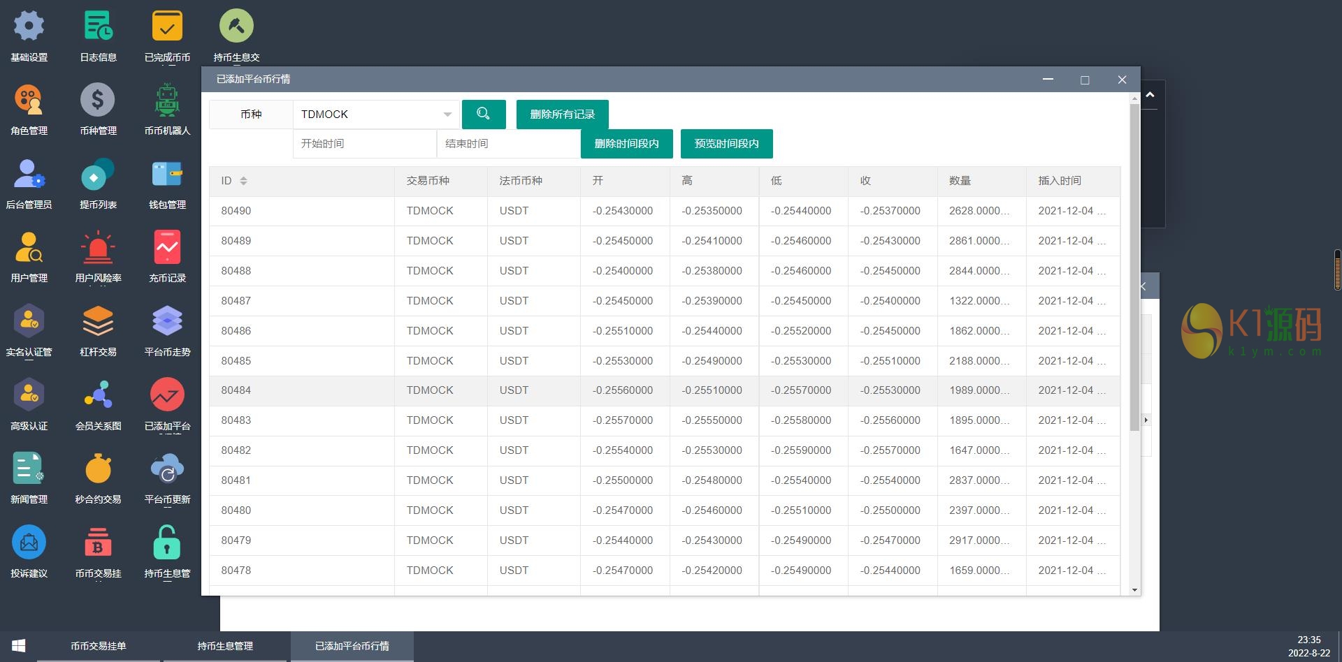Open 钱包管理 wallet icon
This screenshot has width=1342, height=662.
pyautogui.click(x=167, y=175)
